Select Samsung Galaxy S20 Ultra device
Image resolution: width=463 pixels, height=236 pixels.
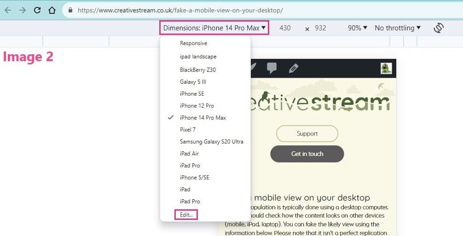(211, 142)
